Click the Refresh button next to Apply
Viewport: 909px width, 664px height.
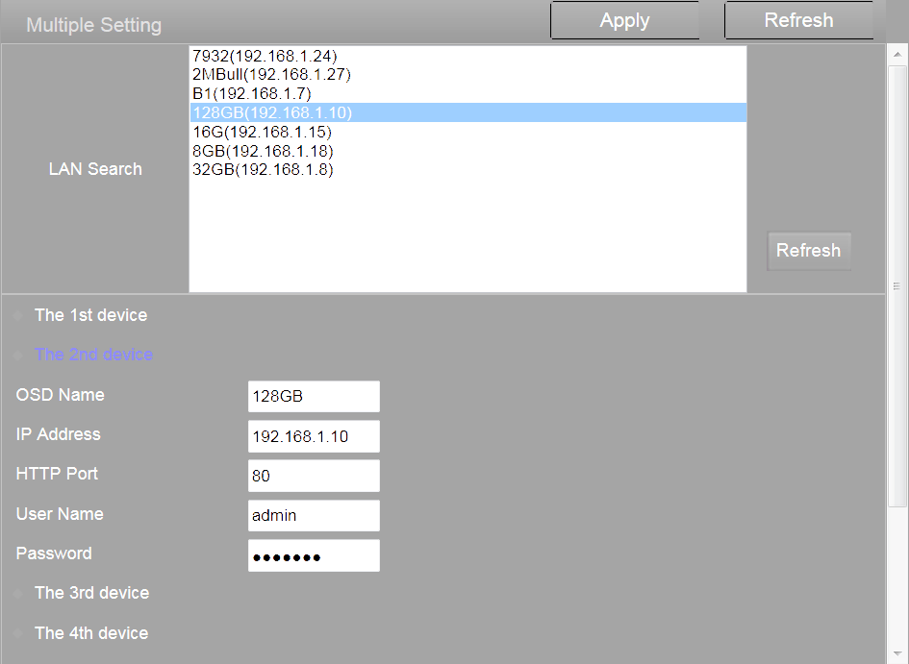[798, 20]
